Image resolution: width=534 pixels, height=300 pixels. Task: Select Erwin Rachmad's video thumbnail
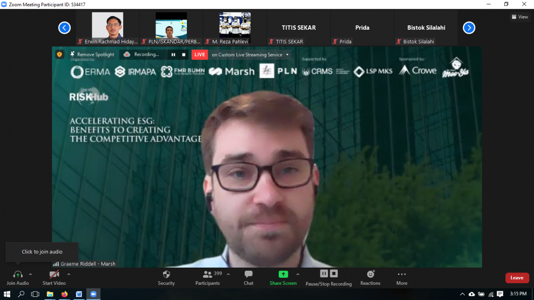[107, 25]
